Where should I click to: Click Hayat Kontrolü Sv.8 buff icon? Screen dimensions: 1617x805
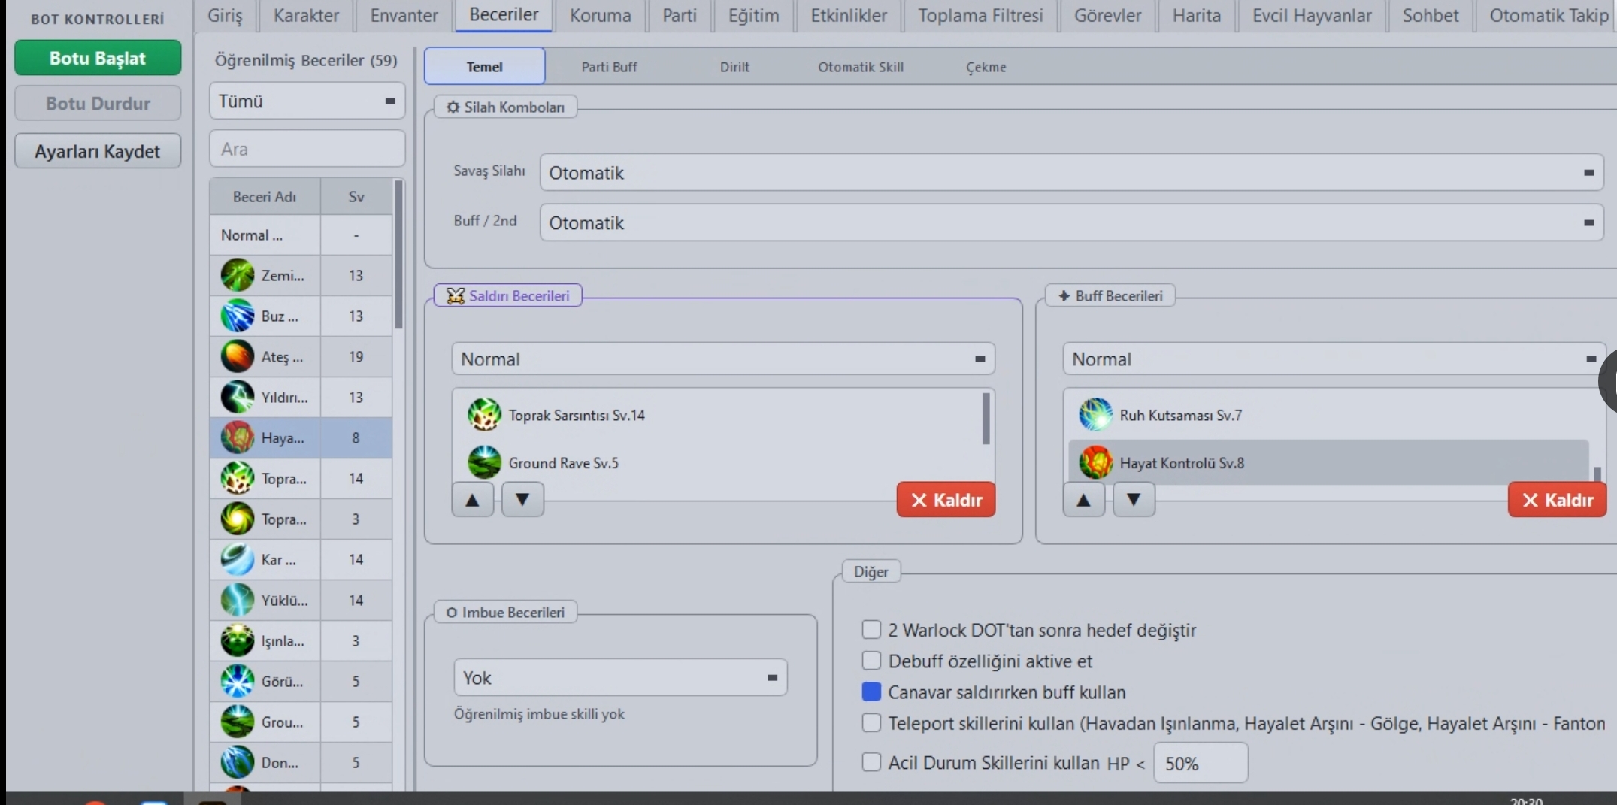[1095, 462]
